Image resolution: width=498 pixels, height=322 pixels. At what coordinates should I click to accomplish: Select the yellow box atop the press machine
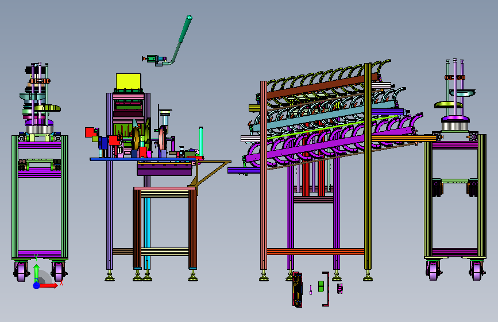[x=128, y=81]
